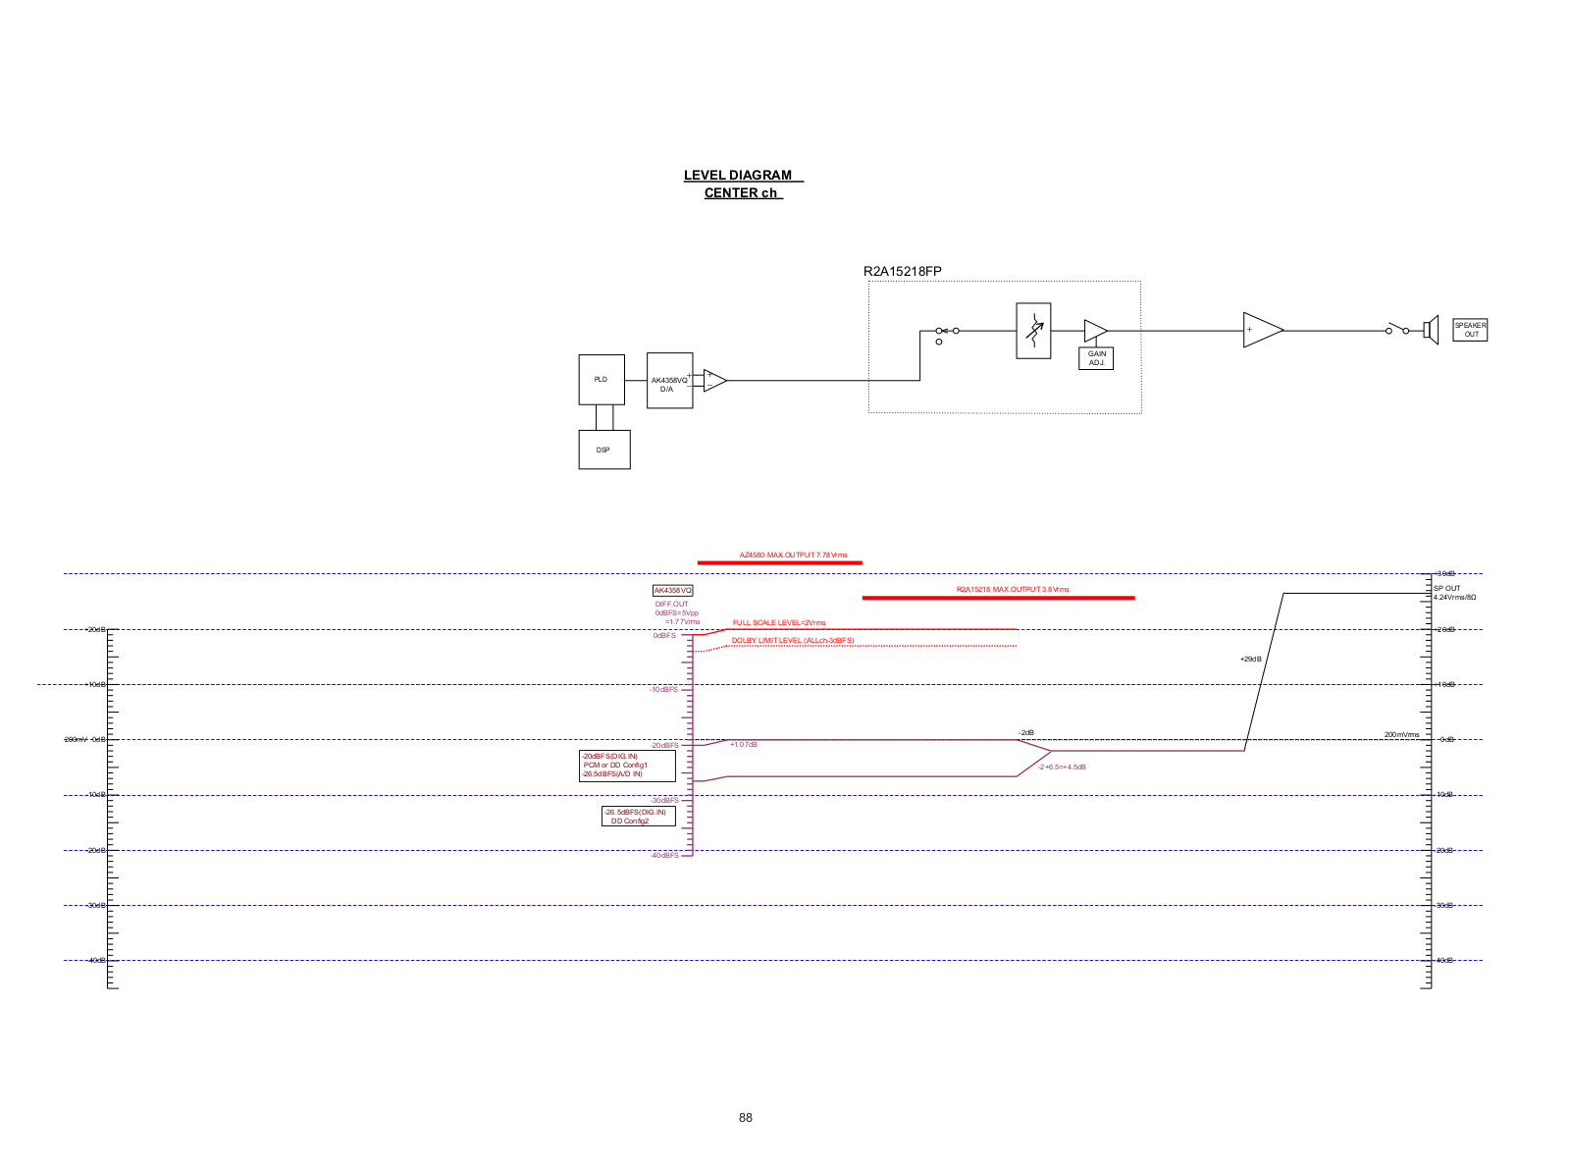Viewport: 1570px width, 1166px height.
Task: Click the speaker symbol
Action: click(x=1431, y=330)
